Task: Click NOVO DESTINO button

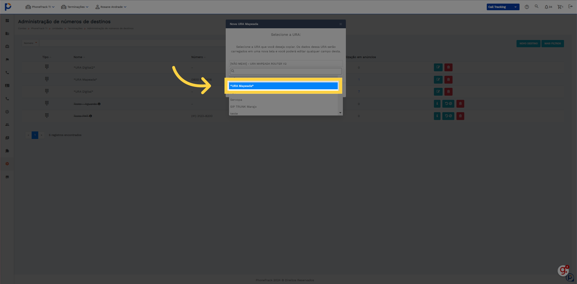Action: click(x=529, y=44)
